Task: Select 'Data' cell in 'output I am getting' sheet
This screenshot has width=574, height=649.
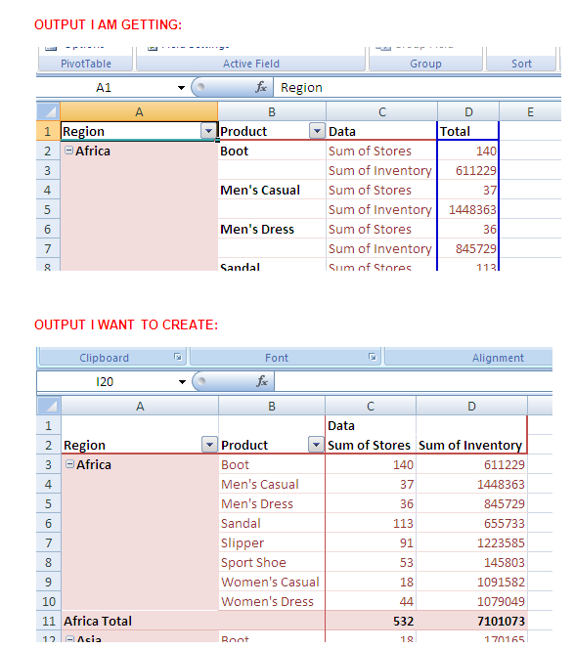Action: tap(381, 131)
